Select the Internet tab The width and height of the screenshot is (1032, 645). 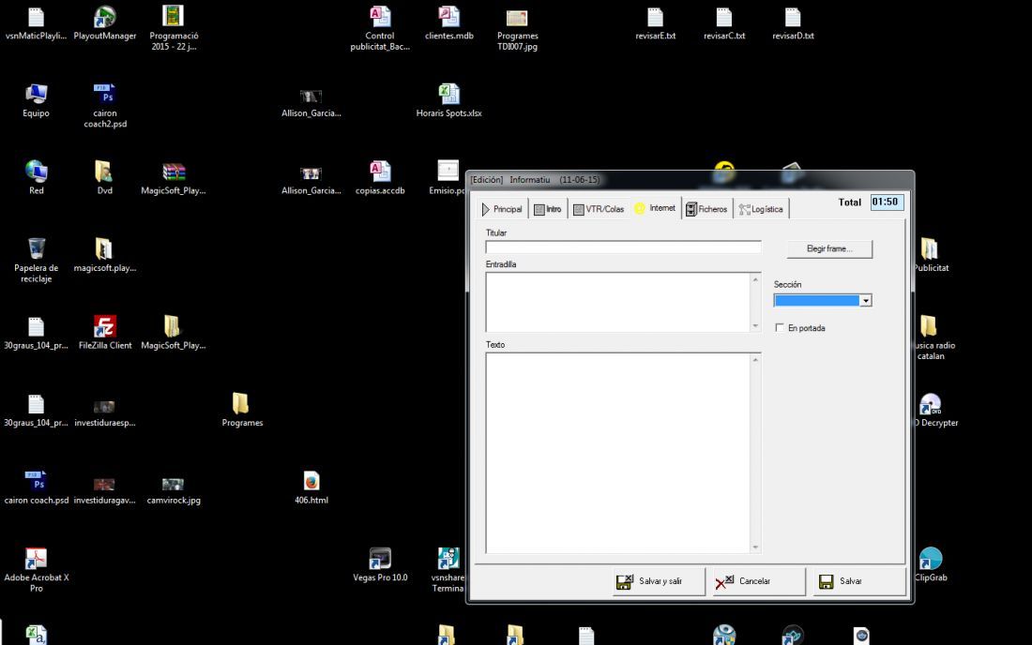tap(655, 208)
